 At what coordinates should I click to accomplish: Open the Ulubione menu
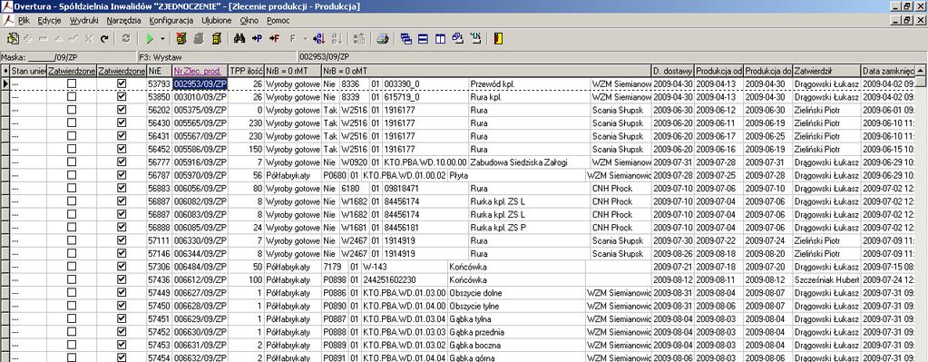point(217,20)
